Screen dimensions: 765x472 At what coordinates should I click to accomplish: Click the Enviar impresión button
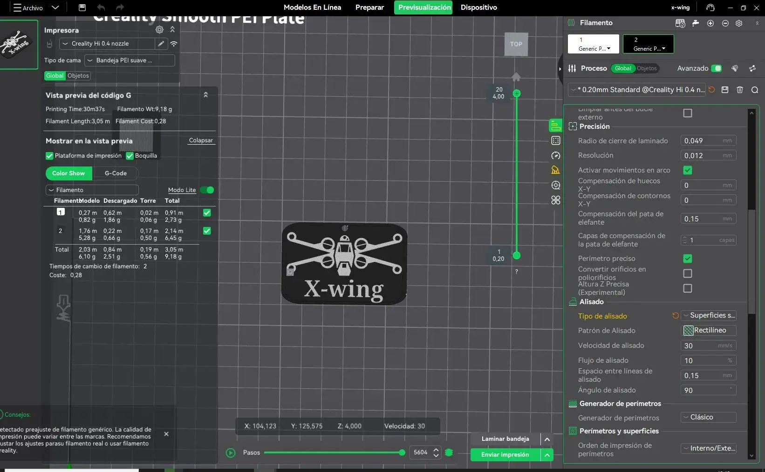(505, 455)
